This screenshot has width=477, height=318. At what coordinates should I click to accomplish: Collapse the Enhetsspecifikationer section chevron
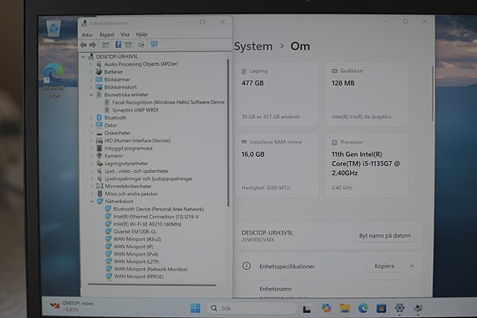pos(412,266)
